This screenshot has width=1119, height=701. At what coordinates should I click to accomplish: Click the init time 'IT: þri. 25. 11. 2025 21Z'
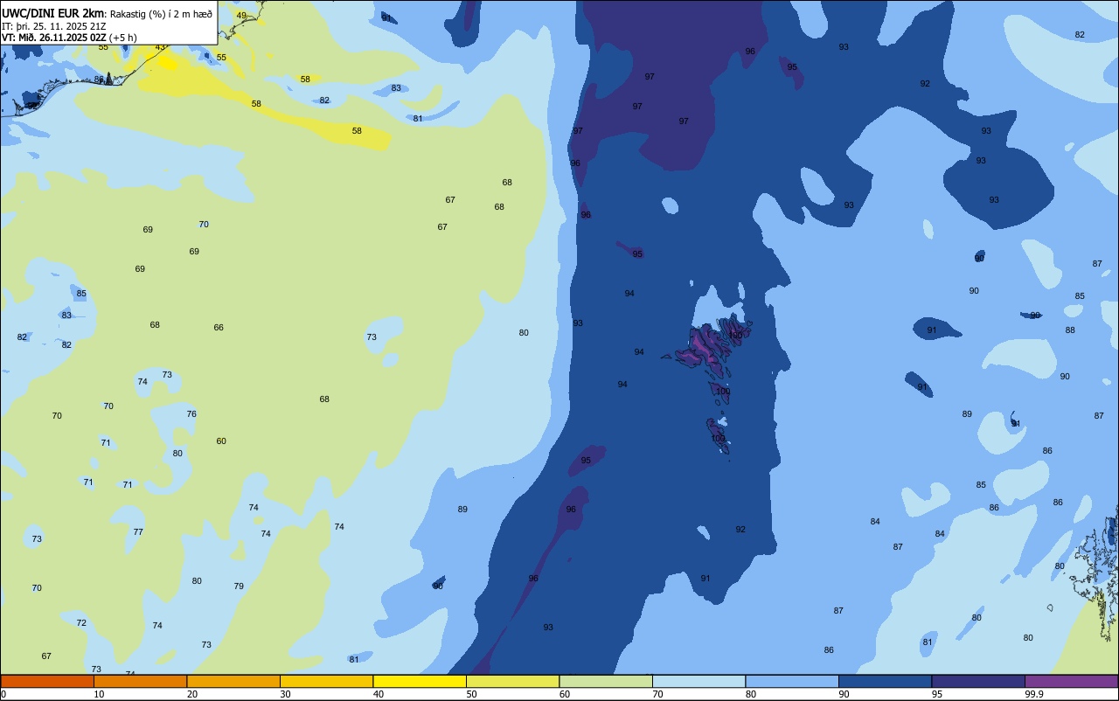tap(53, 25)
